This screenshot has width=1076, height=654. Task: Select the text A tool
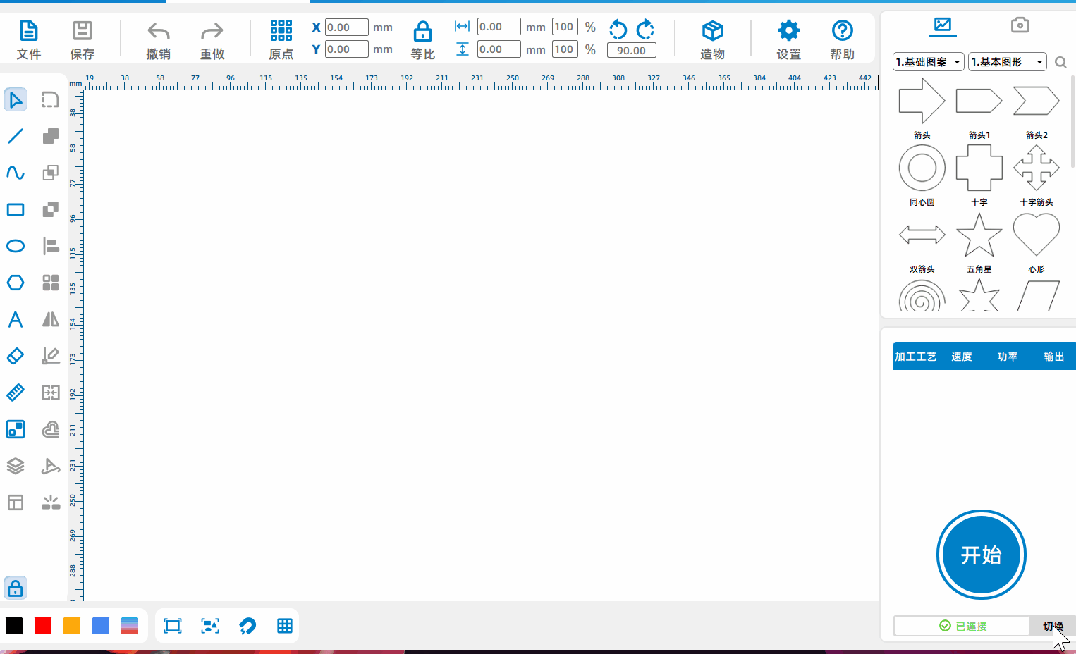click(x=16, y=319)
